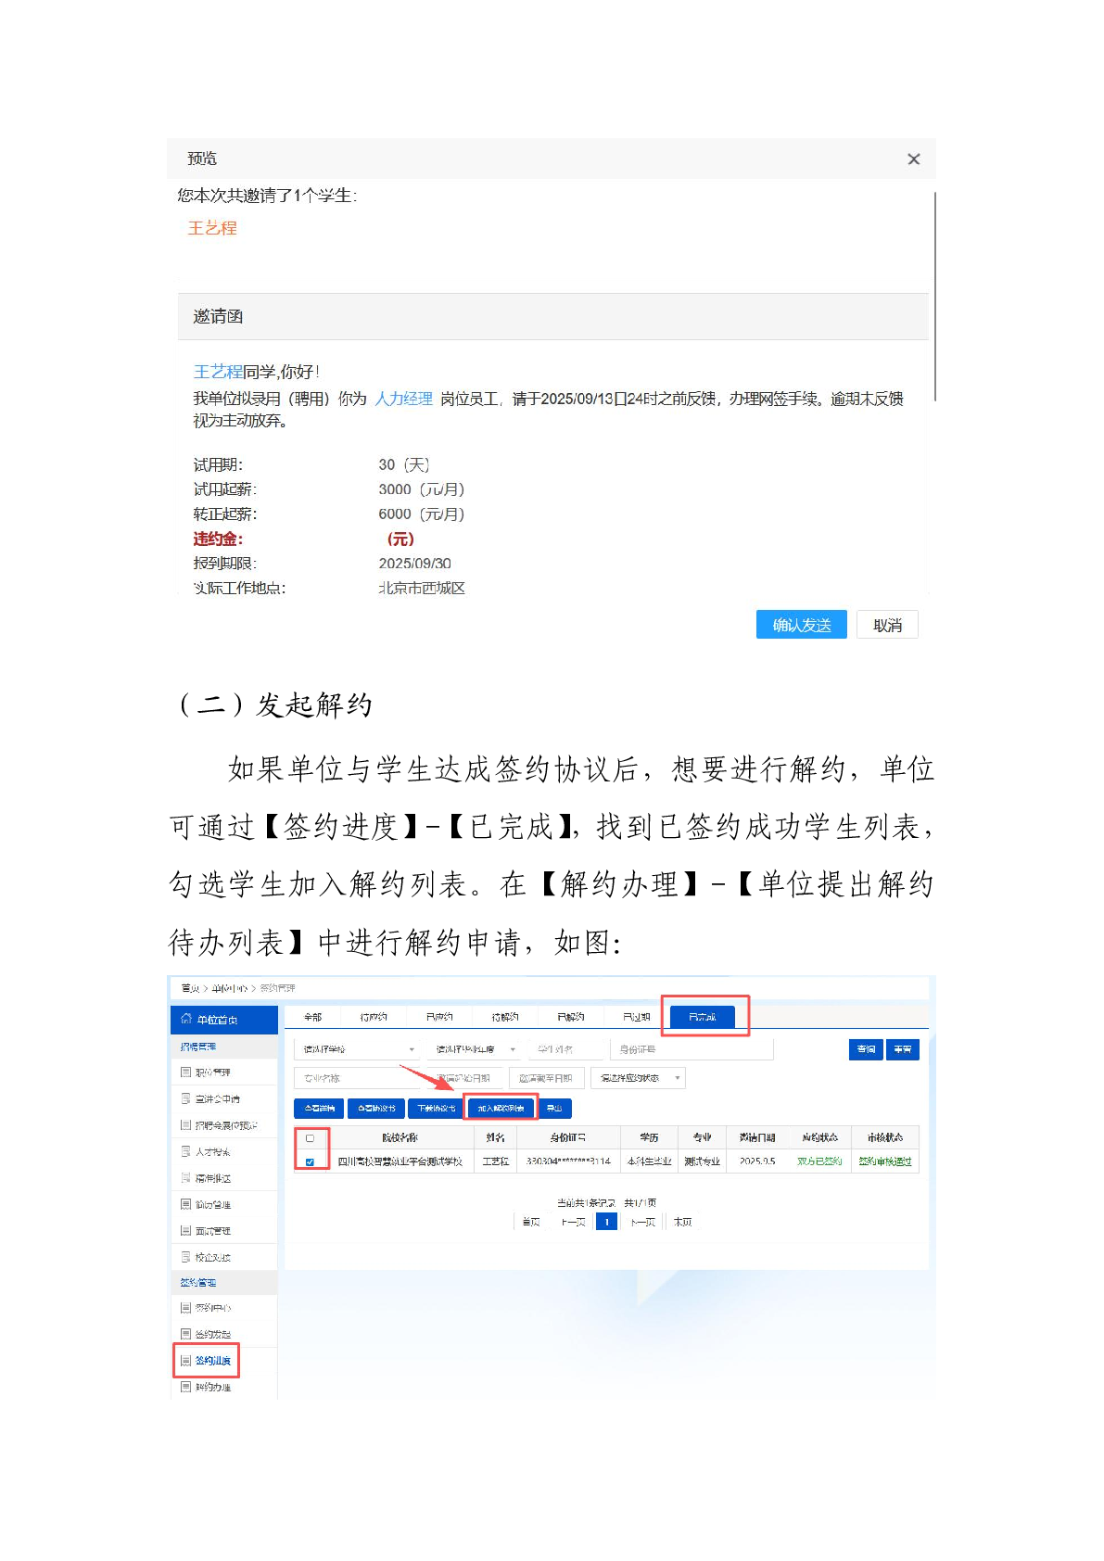Screen dimensions: 1104x1561
Task: Click the 签约进度 sidebar document icon
Action: click(186, 1361)
